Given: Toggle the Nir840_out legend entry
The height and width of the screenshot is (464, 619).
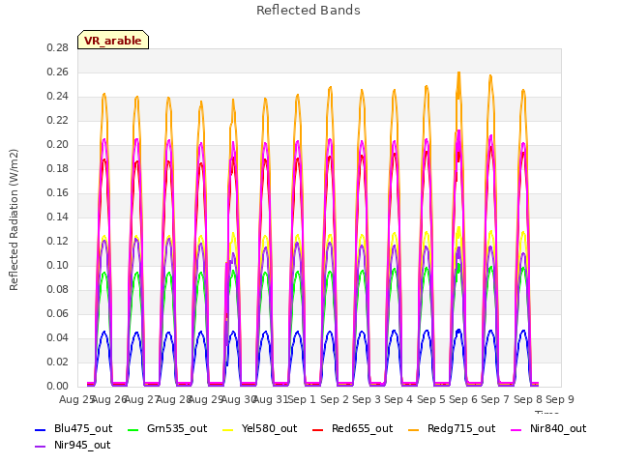Looking at the screenshot, I should (x=548, y=429).
